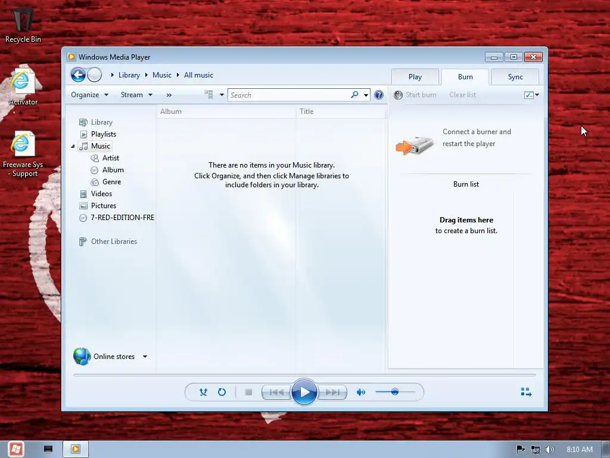Click the Back navigation arrow

point(78,75)
